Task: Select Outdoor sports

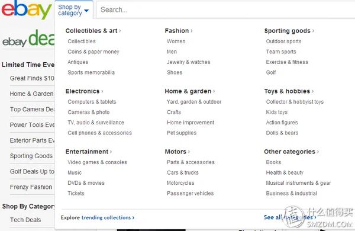Action: coord(283,41)
